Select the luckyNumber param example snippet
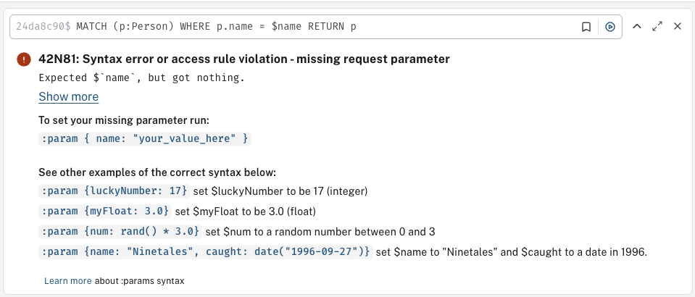 (115, 191)
